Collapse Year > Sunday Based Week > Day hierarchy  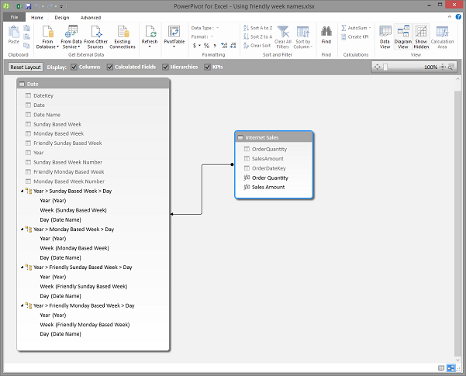coord(22,191)
